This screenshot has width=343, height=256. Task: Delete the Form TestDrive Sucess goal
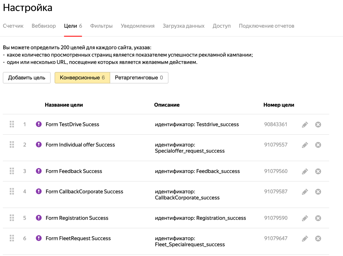pos(318,125)
